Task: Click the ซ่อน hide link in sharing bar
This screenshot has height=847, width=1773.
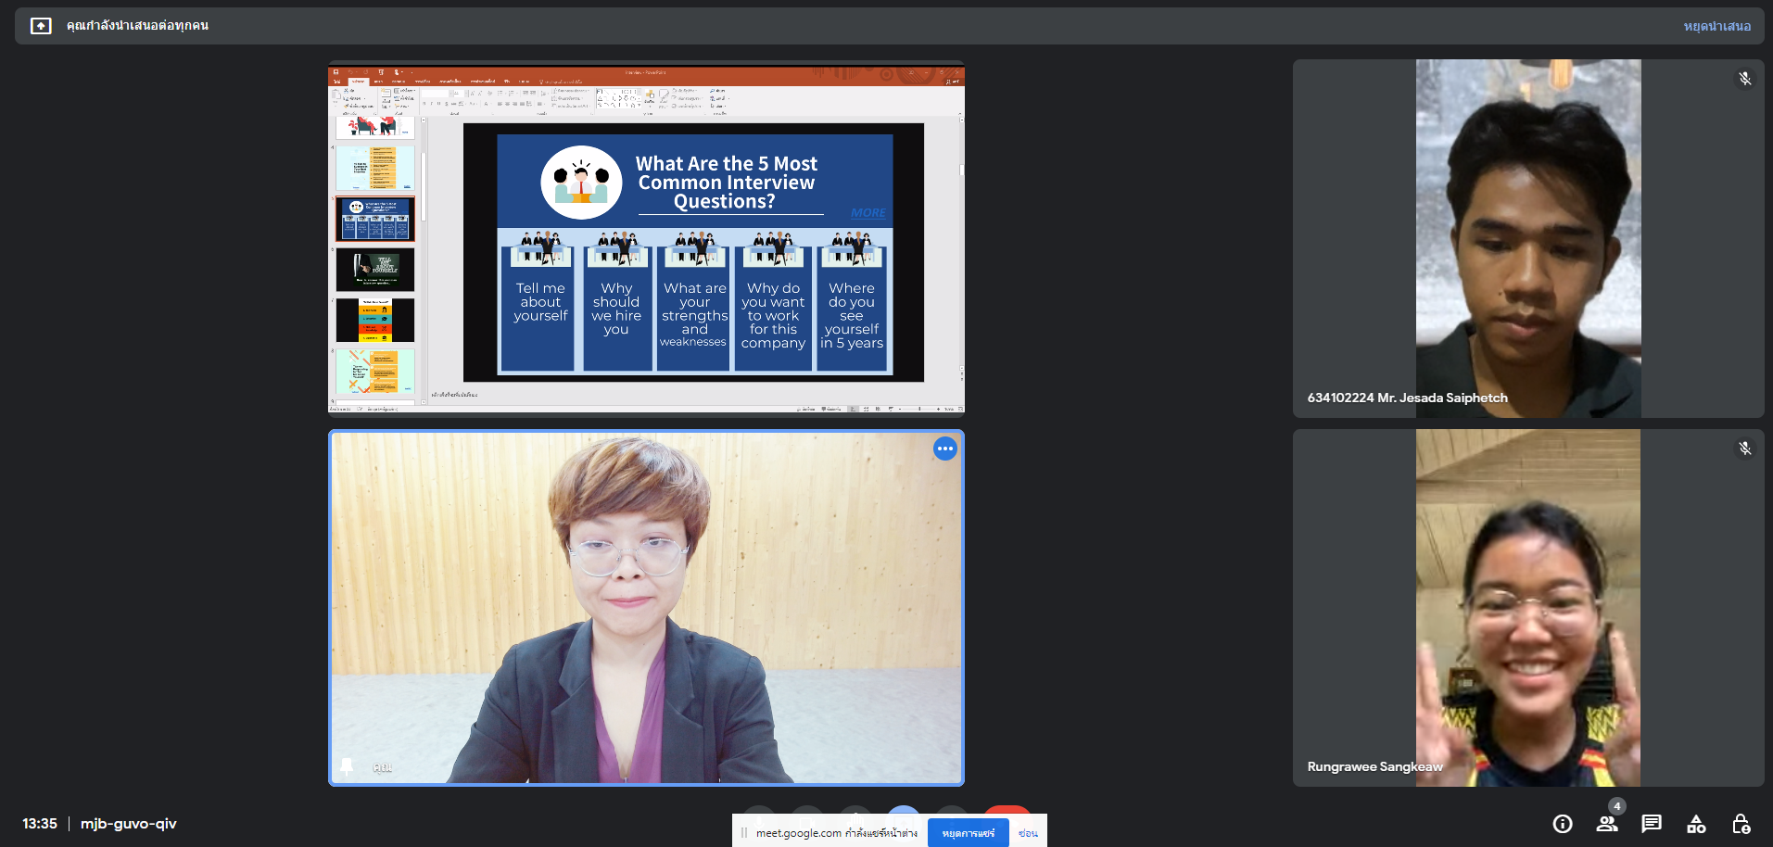Action: coord(1028,833)
